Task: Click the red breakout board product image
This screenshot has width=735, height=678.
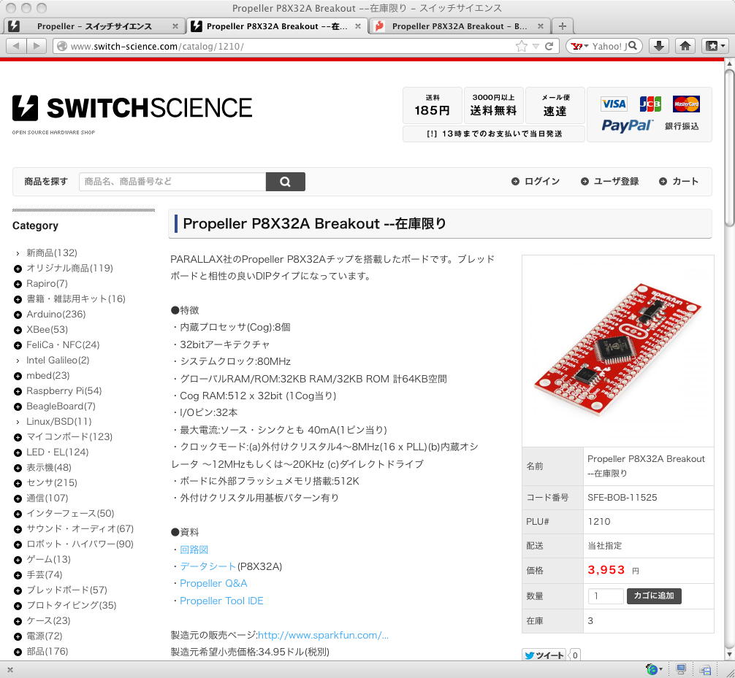Action: (x=618, y=350)
